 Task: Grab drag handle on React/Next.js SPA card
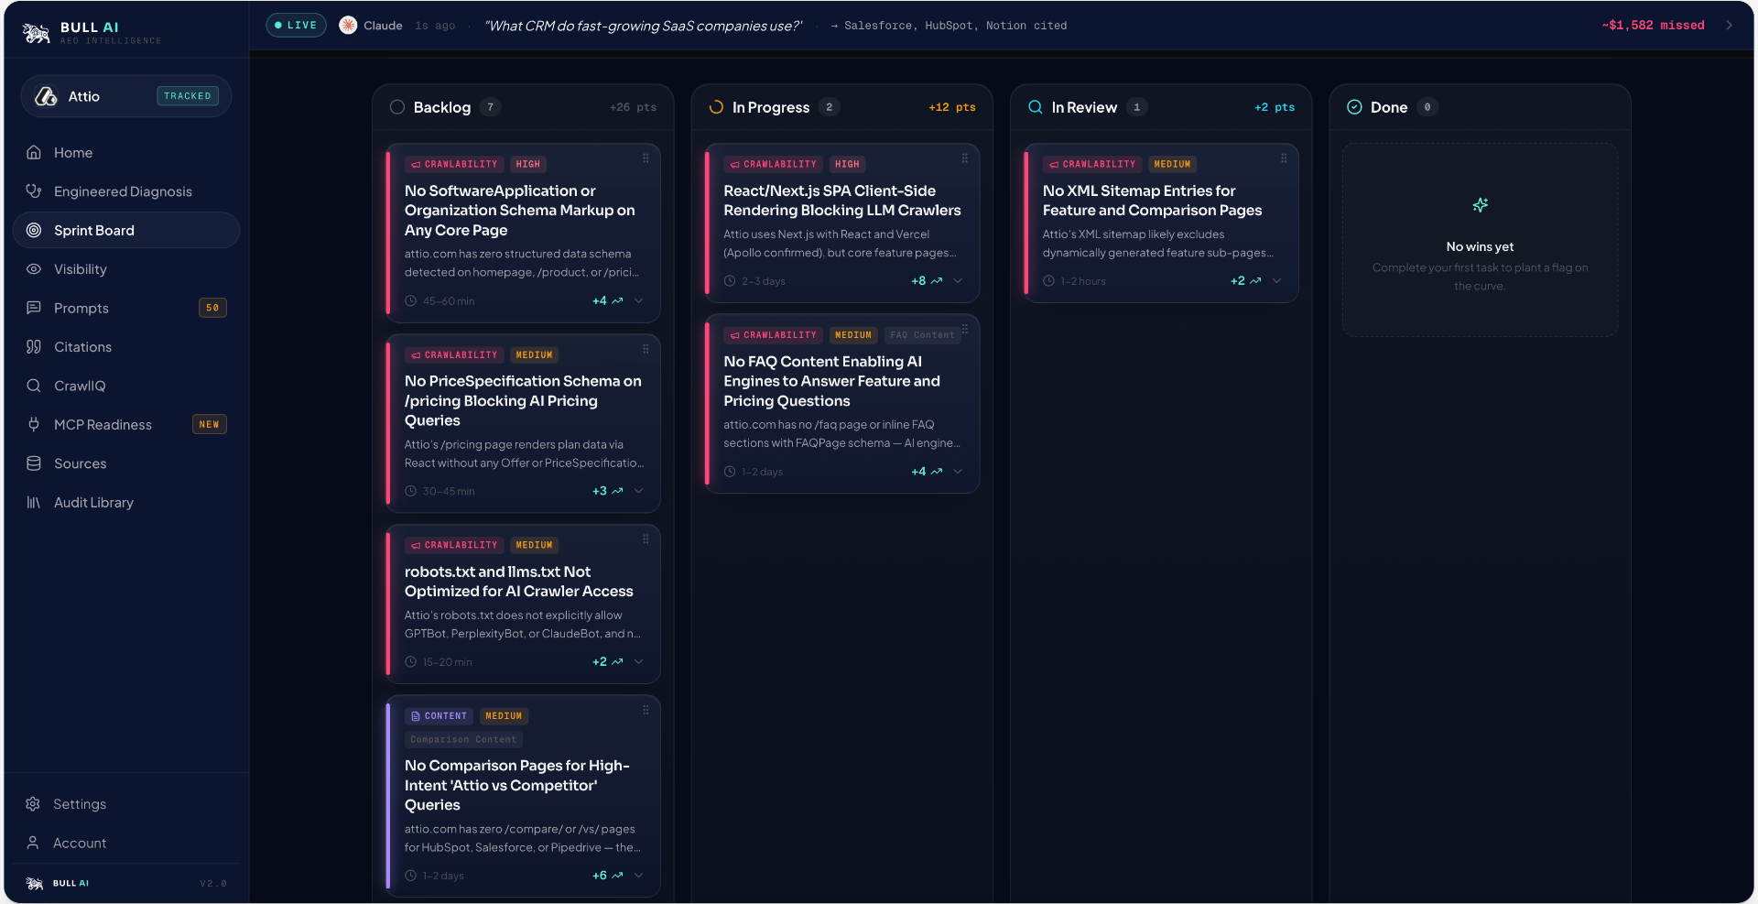coord(964,158)
